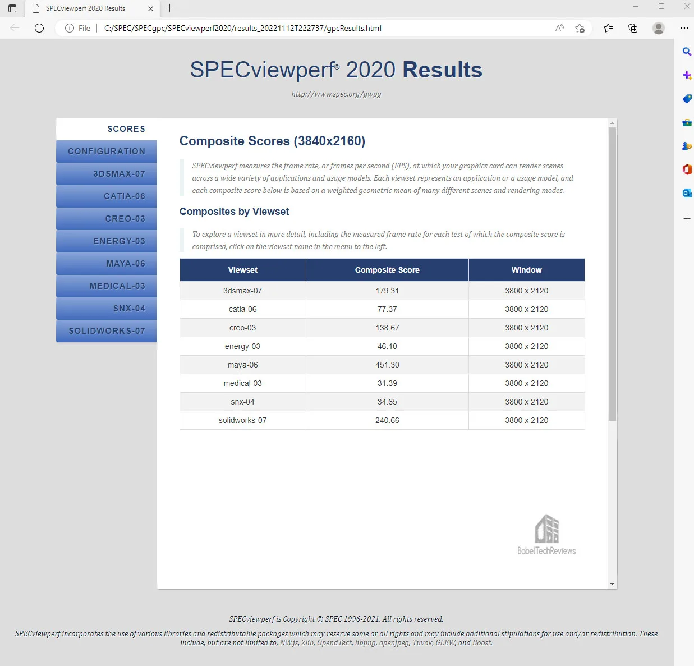Click the 451.30 composite score
This screenshot has height=666, width=694.
(x=387, y=365)
